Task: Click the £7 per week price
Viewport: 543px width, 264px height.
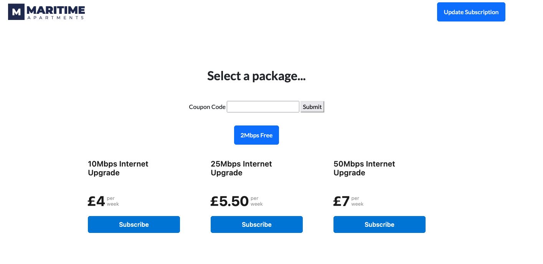Action: (341, 201)
